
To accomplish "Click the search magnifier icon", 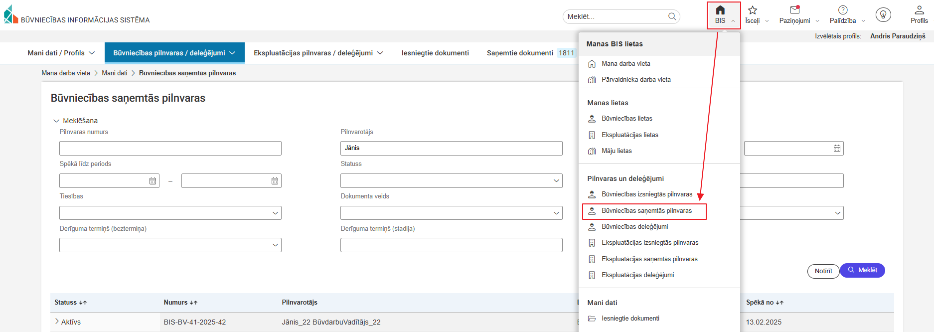I will tap(672, 16).
